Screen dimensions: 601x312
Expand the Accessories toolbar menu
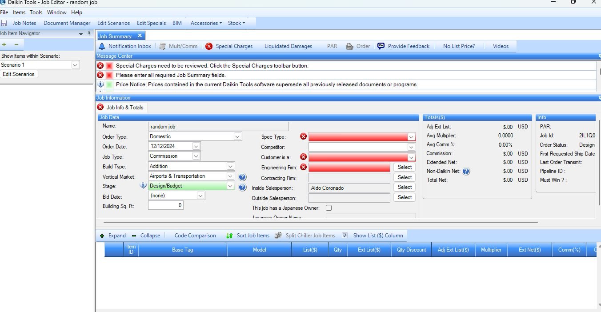pos(206,23)
